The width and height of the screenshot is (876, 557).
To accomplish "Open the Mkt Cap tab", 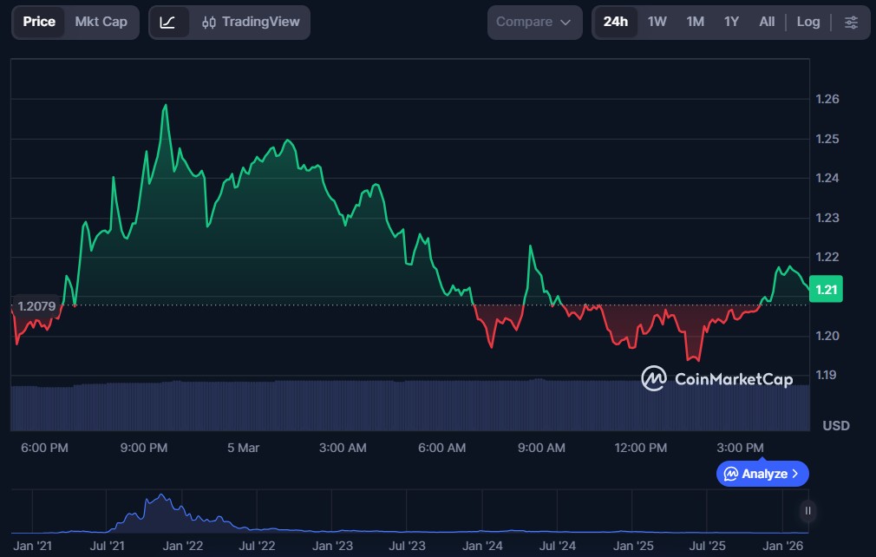I will coord(101,22).
